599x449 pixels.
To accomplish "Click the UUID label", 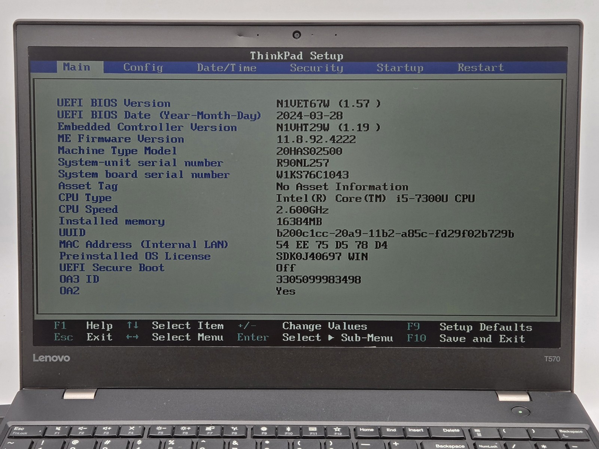I will coord(72,232).
